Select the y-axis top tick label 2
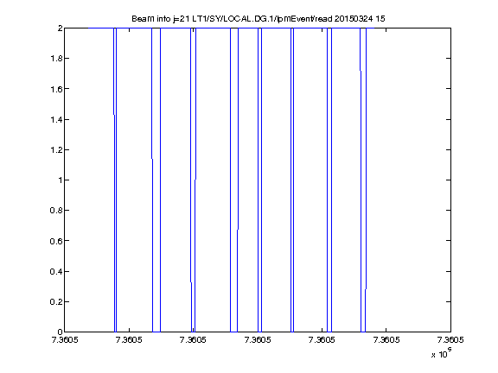Screen dimensions: 498x373 pos(60,28)
